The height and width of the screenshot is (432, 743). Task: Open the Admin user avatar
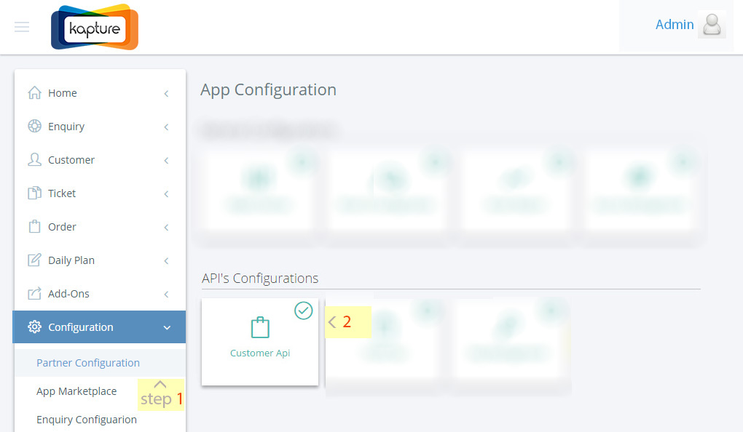point(712,25)
